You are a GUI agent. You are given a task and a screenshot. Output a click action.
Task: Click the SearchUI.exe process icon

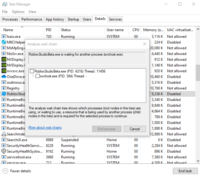pos(4,140)
